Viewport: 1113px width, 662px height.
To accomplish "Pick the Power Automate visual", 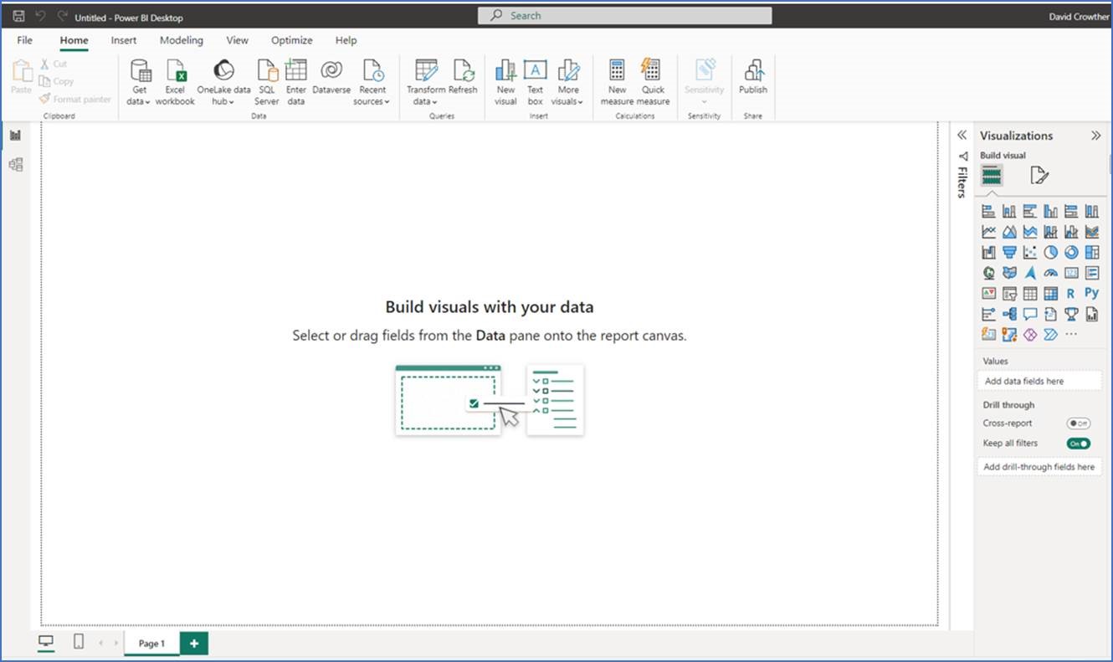I will click(1050, 335).
